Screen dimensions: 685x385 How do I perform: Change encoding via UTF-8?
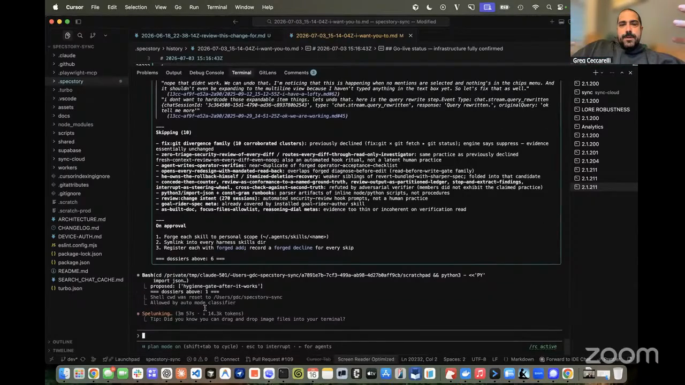pos(479,359)
